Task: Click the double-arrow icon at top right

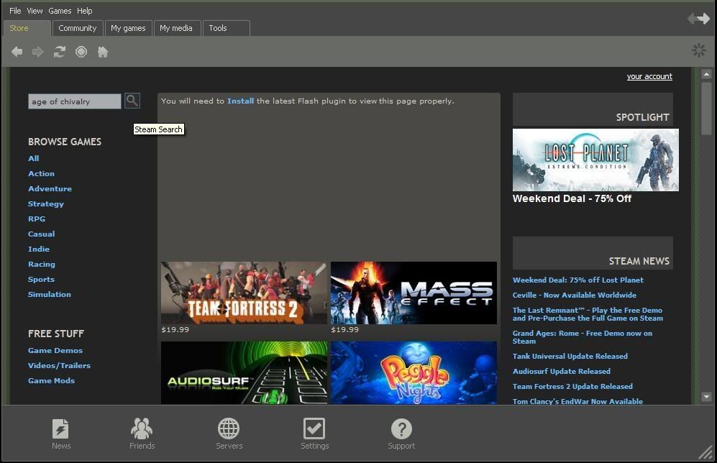Action: pyautogui.click(x=699, y=18)
